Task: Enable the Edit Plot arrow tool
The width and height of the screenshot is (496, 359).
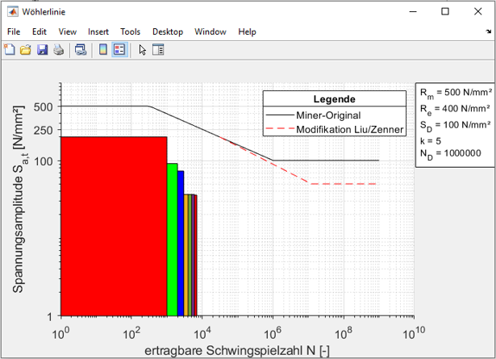Action: 142,50
